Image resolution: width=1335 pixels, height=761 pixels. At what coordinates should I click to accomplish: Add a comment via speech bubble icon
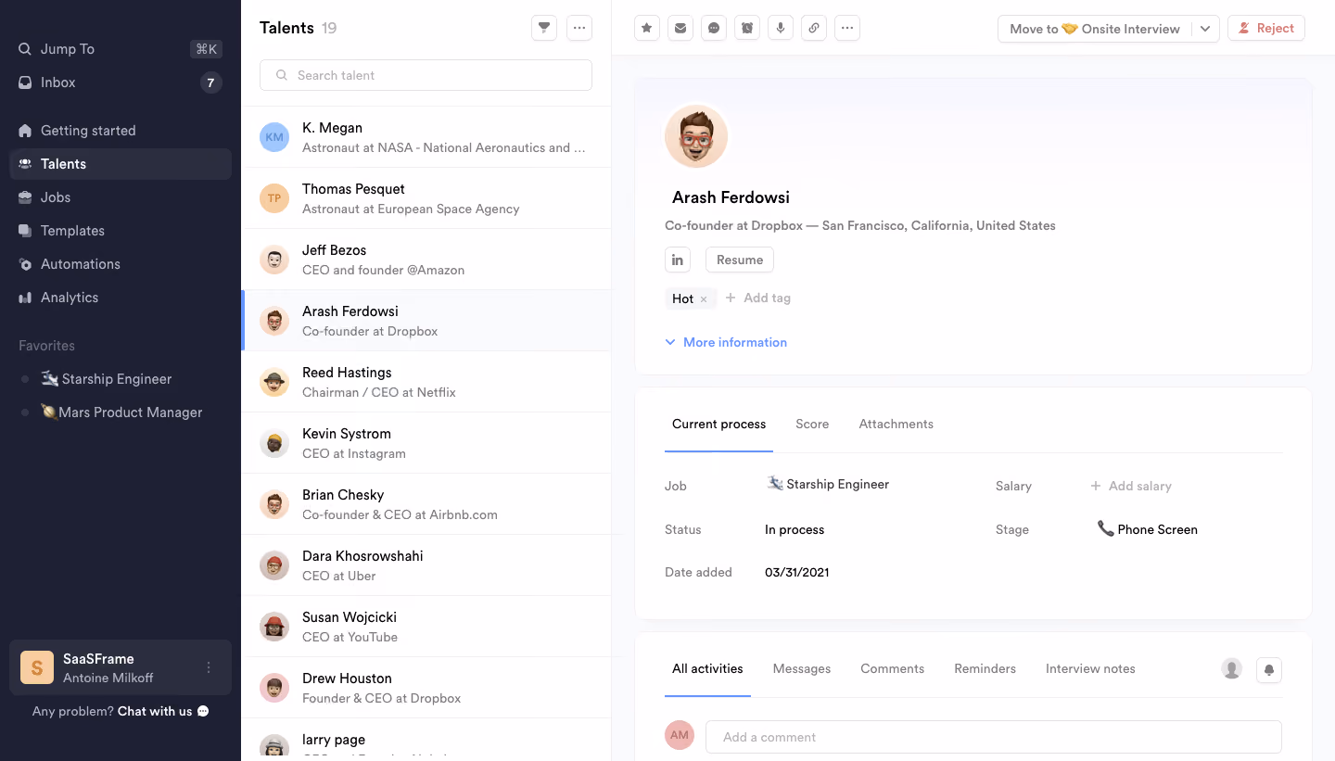pyautogui.click(x=714, y=28)
